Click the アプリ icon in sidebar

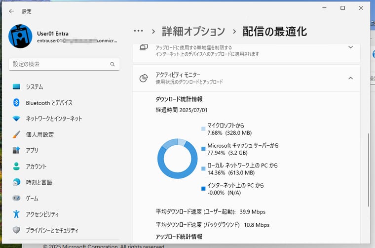(16, 150)
